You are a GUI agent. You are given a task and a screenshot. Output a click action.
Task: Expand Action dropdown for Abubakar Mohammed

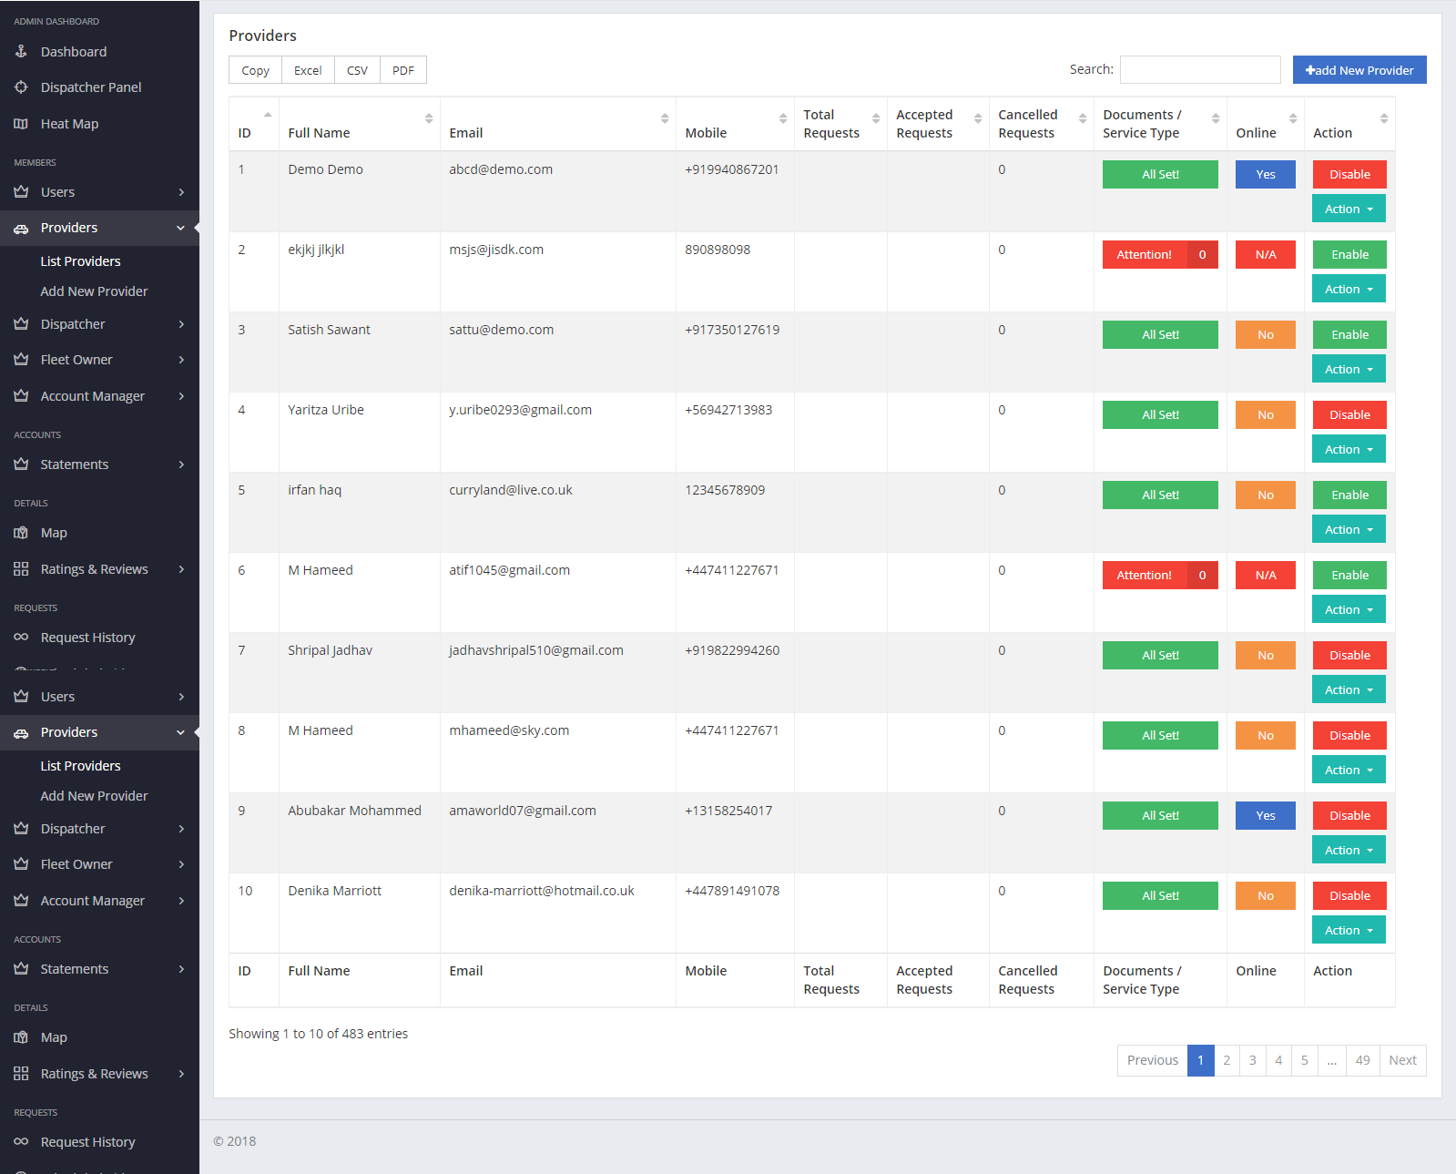click(1349, 851)
